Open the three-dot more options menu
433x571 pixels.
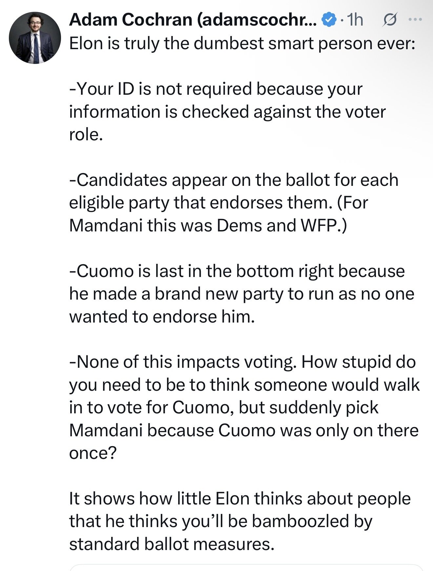point(415,19)
